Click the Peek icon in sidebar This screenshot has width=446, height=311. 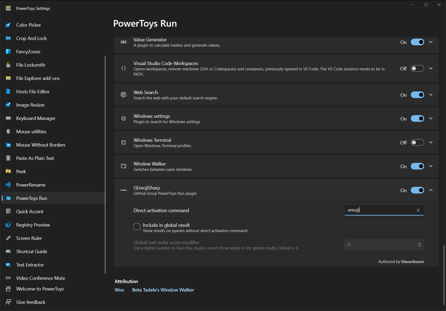[8, 172]
